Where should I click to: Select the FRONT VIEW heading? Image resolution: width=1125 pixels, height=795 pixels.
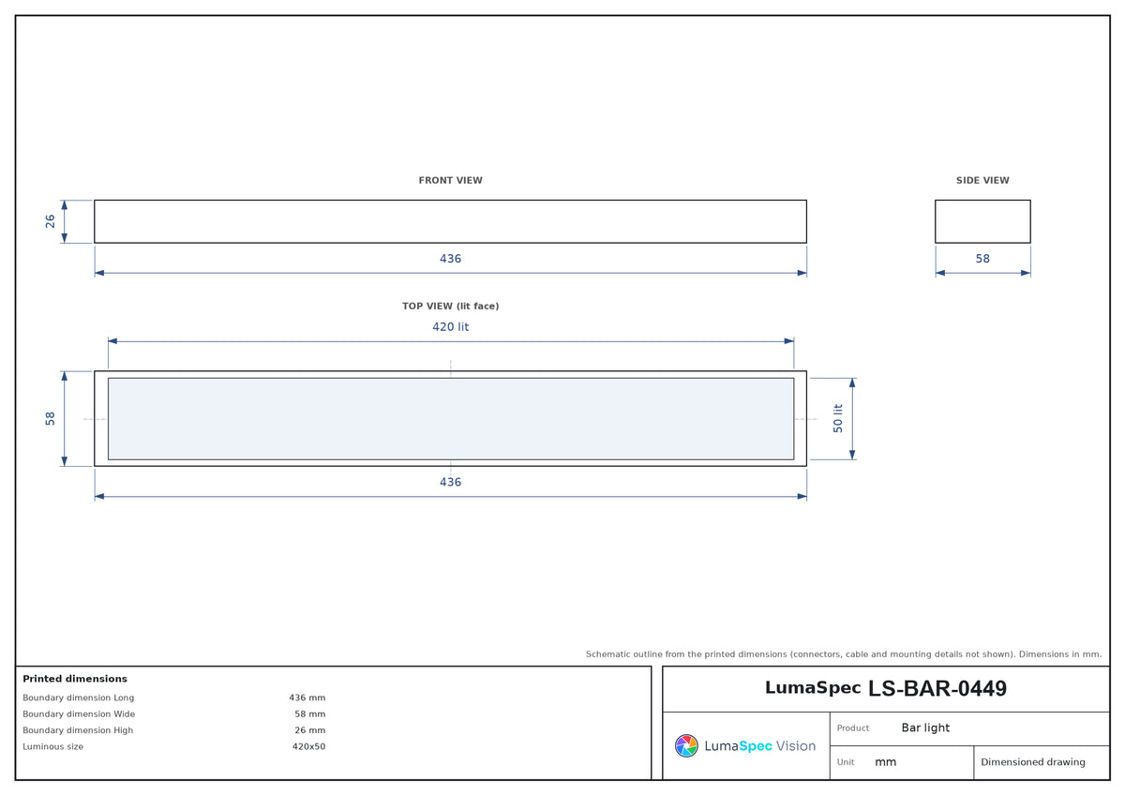450,180
